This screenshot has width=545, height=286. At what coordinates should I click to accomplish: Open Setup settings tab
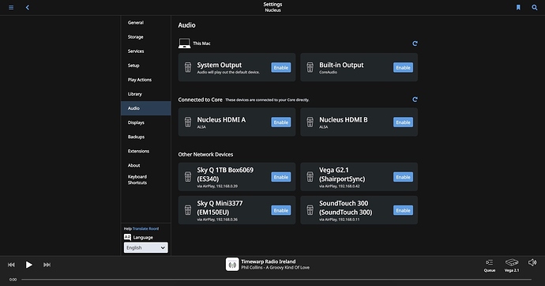145,66
